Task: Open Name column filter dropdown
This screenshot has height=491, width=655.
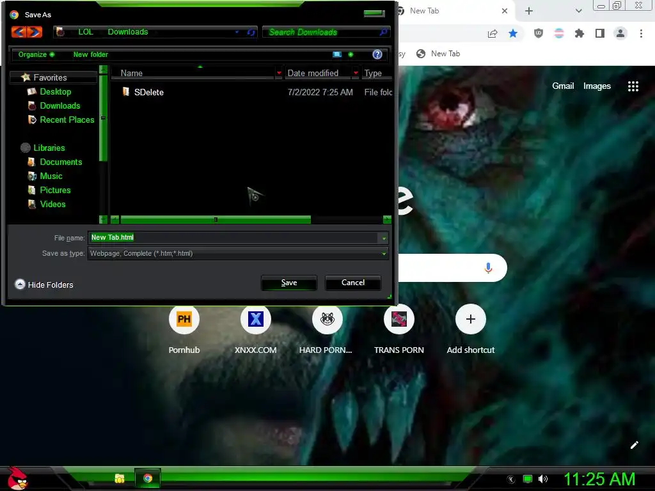Action: pos(279,73)
